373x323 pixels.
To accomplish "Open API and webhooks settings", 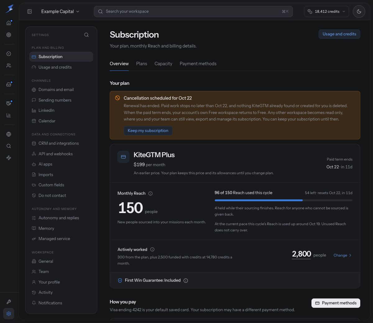I will (61, 154).
